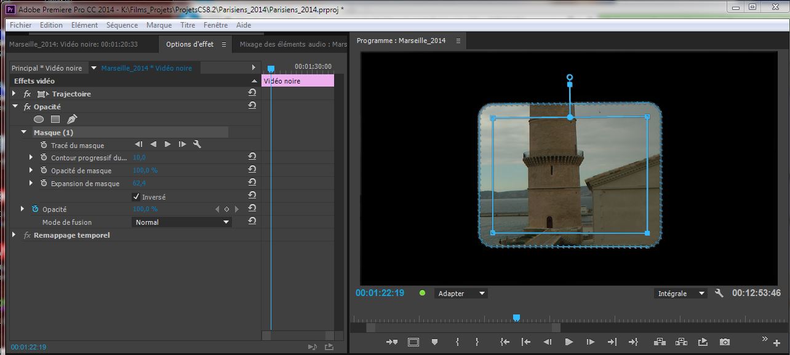Image resolution: width=790 pixels, height=355 pixels.
Task: Select the pen mask tool
Action: tap(72, 119)
